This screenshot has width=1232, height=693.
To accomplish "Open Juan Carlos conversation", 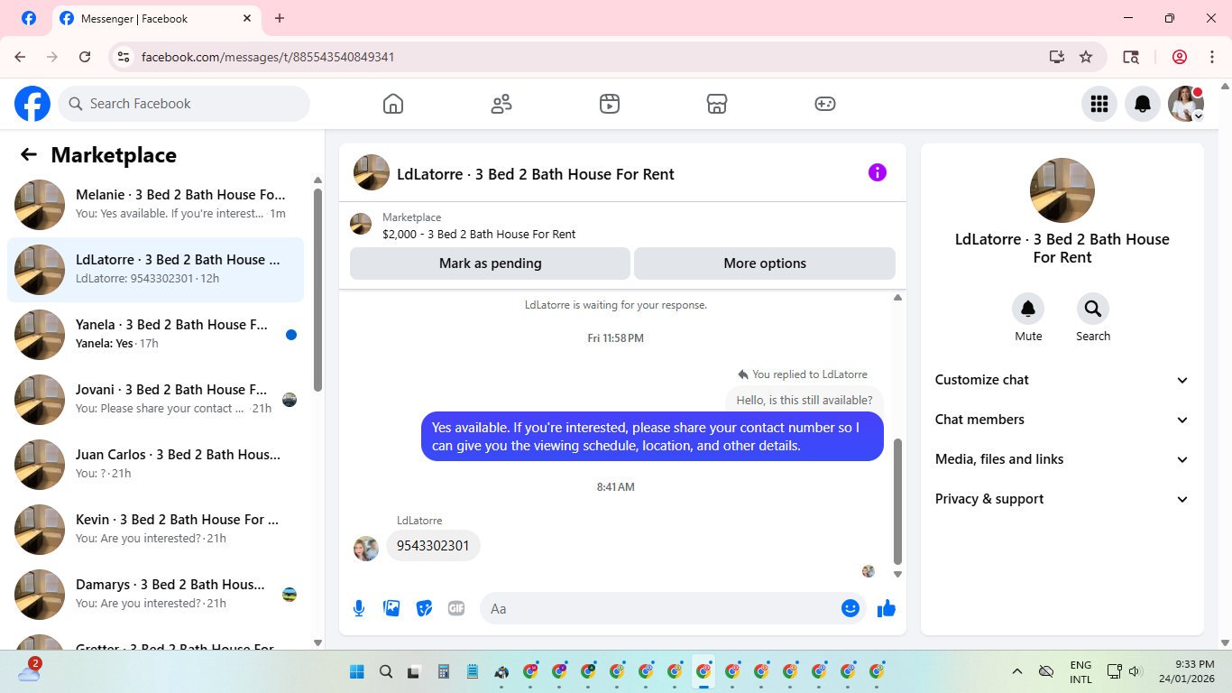I will (155, 465).
